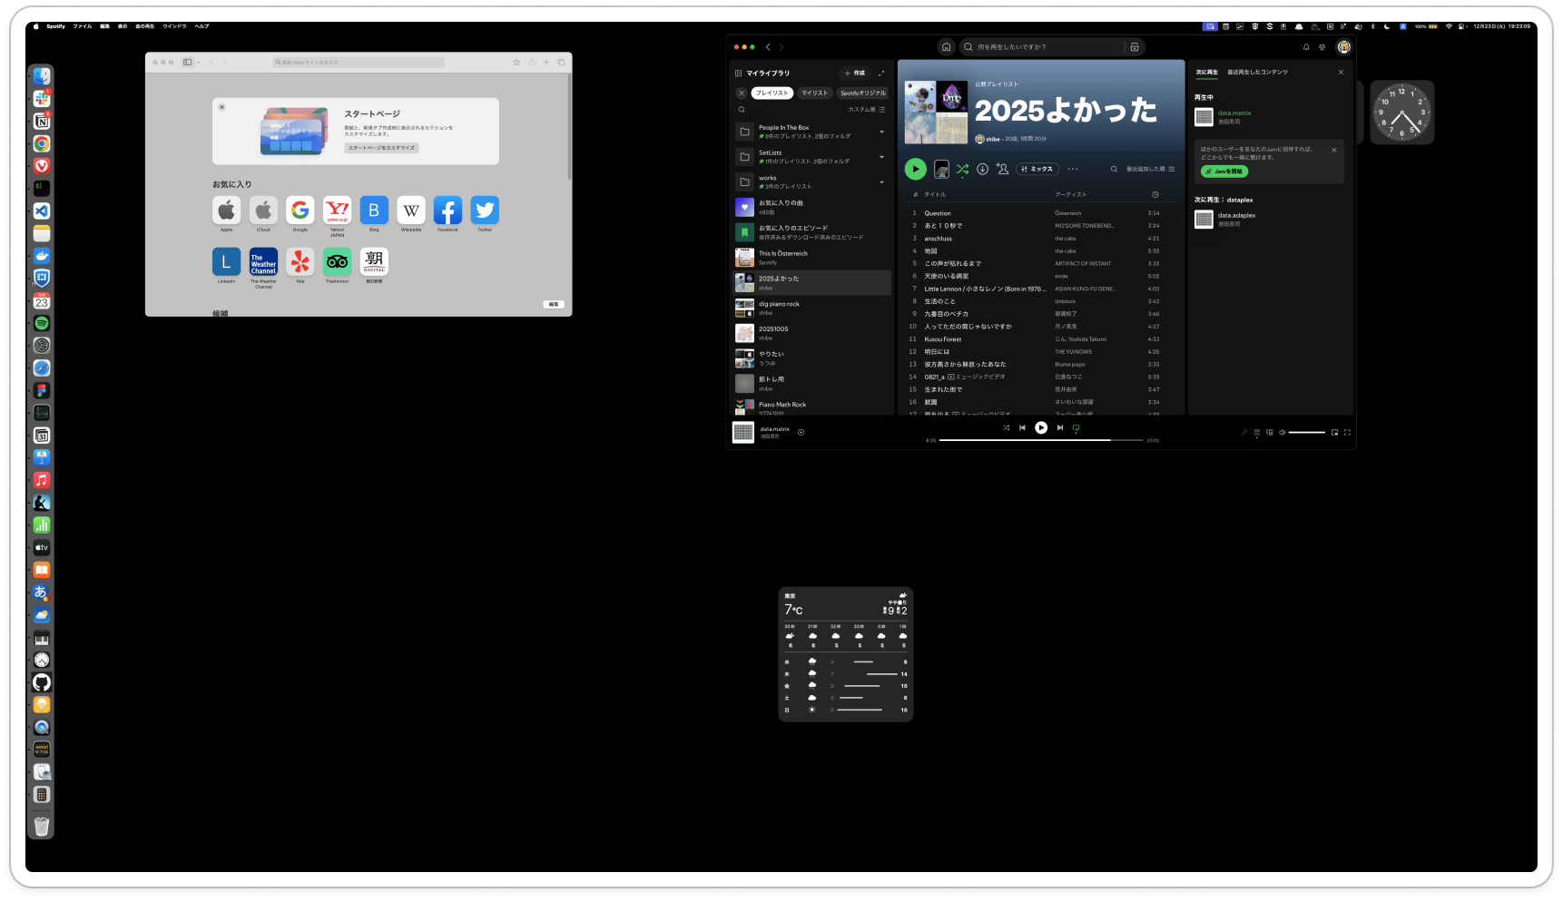1563x902 pixels.
Task: Search within the 2025よかった playlist
Action: pos(1114,169)
